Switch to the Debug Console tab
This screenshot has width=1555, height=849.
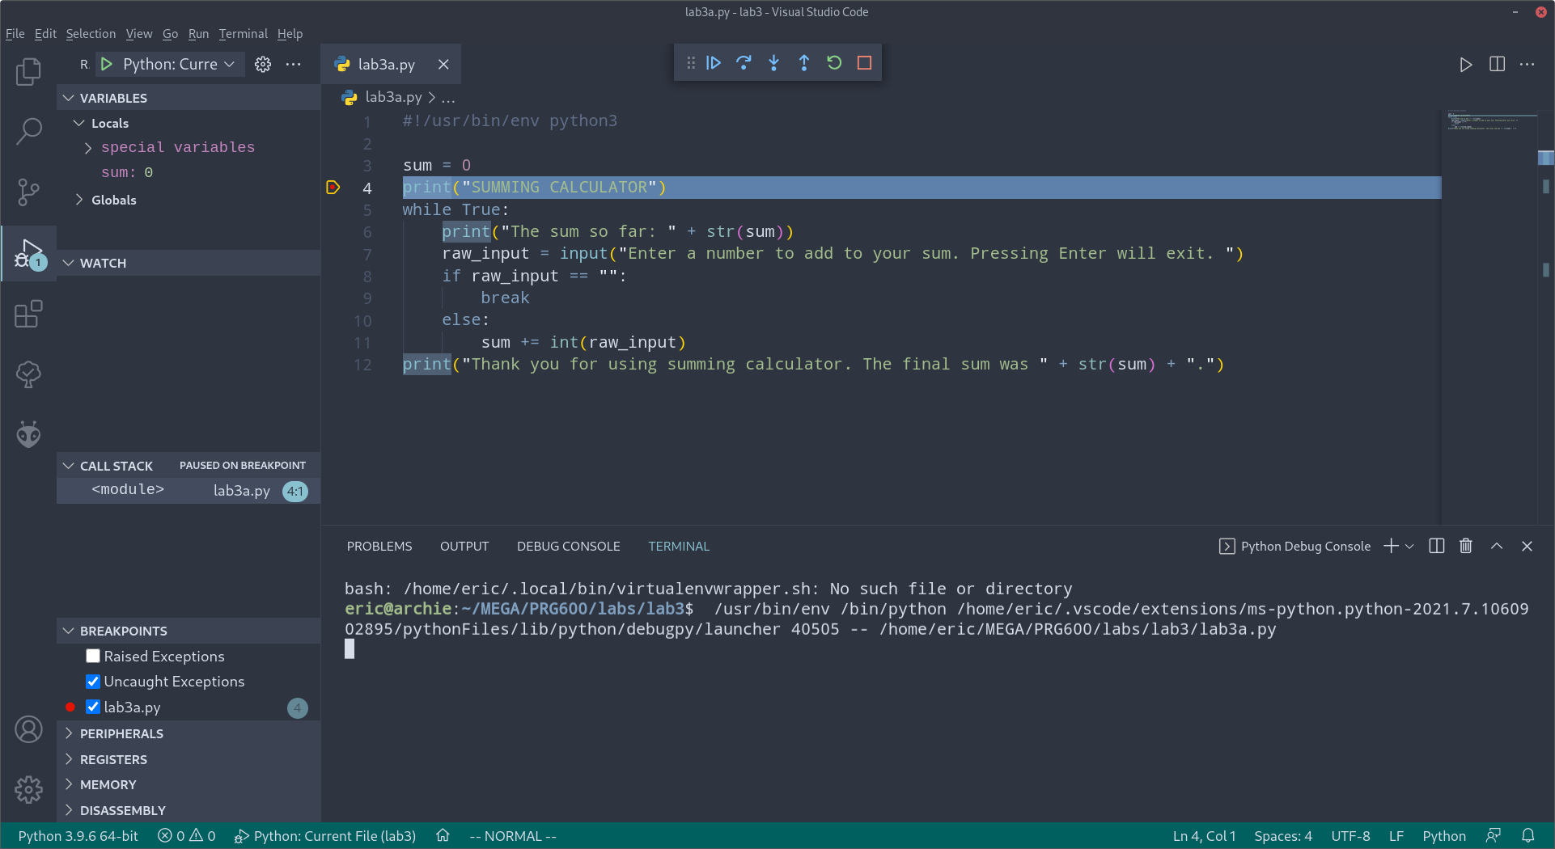tap(568, 546)
